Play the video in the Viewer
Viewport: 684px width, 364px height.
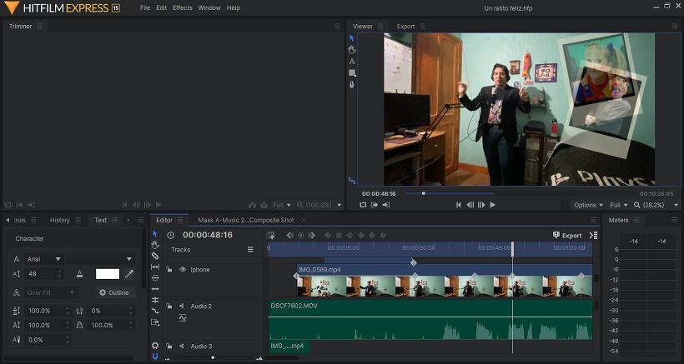pyautogui.click(x=492, y=205)
